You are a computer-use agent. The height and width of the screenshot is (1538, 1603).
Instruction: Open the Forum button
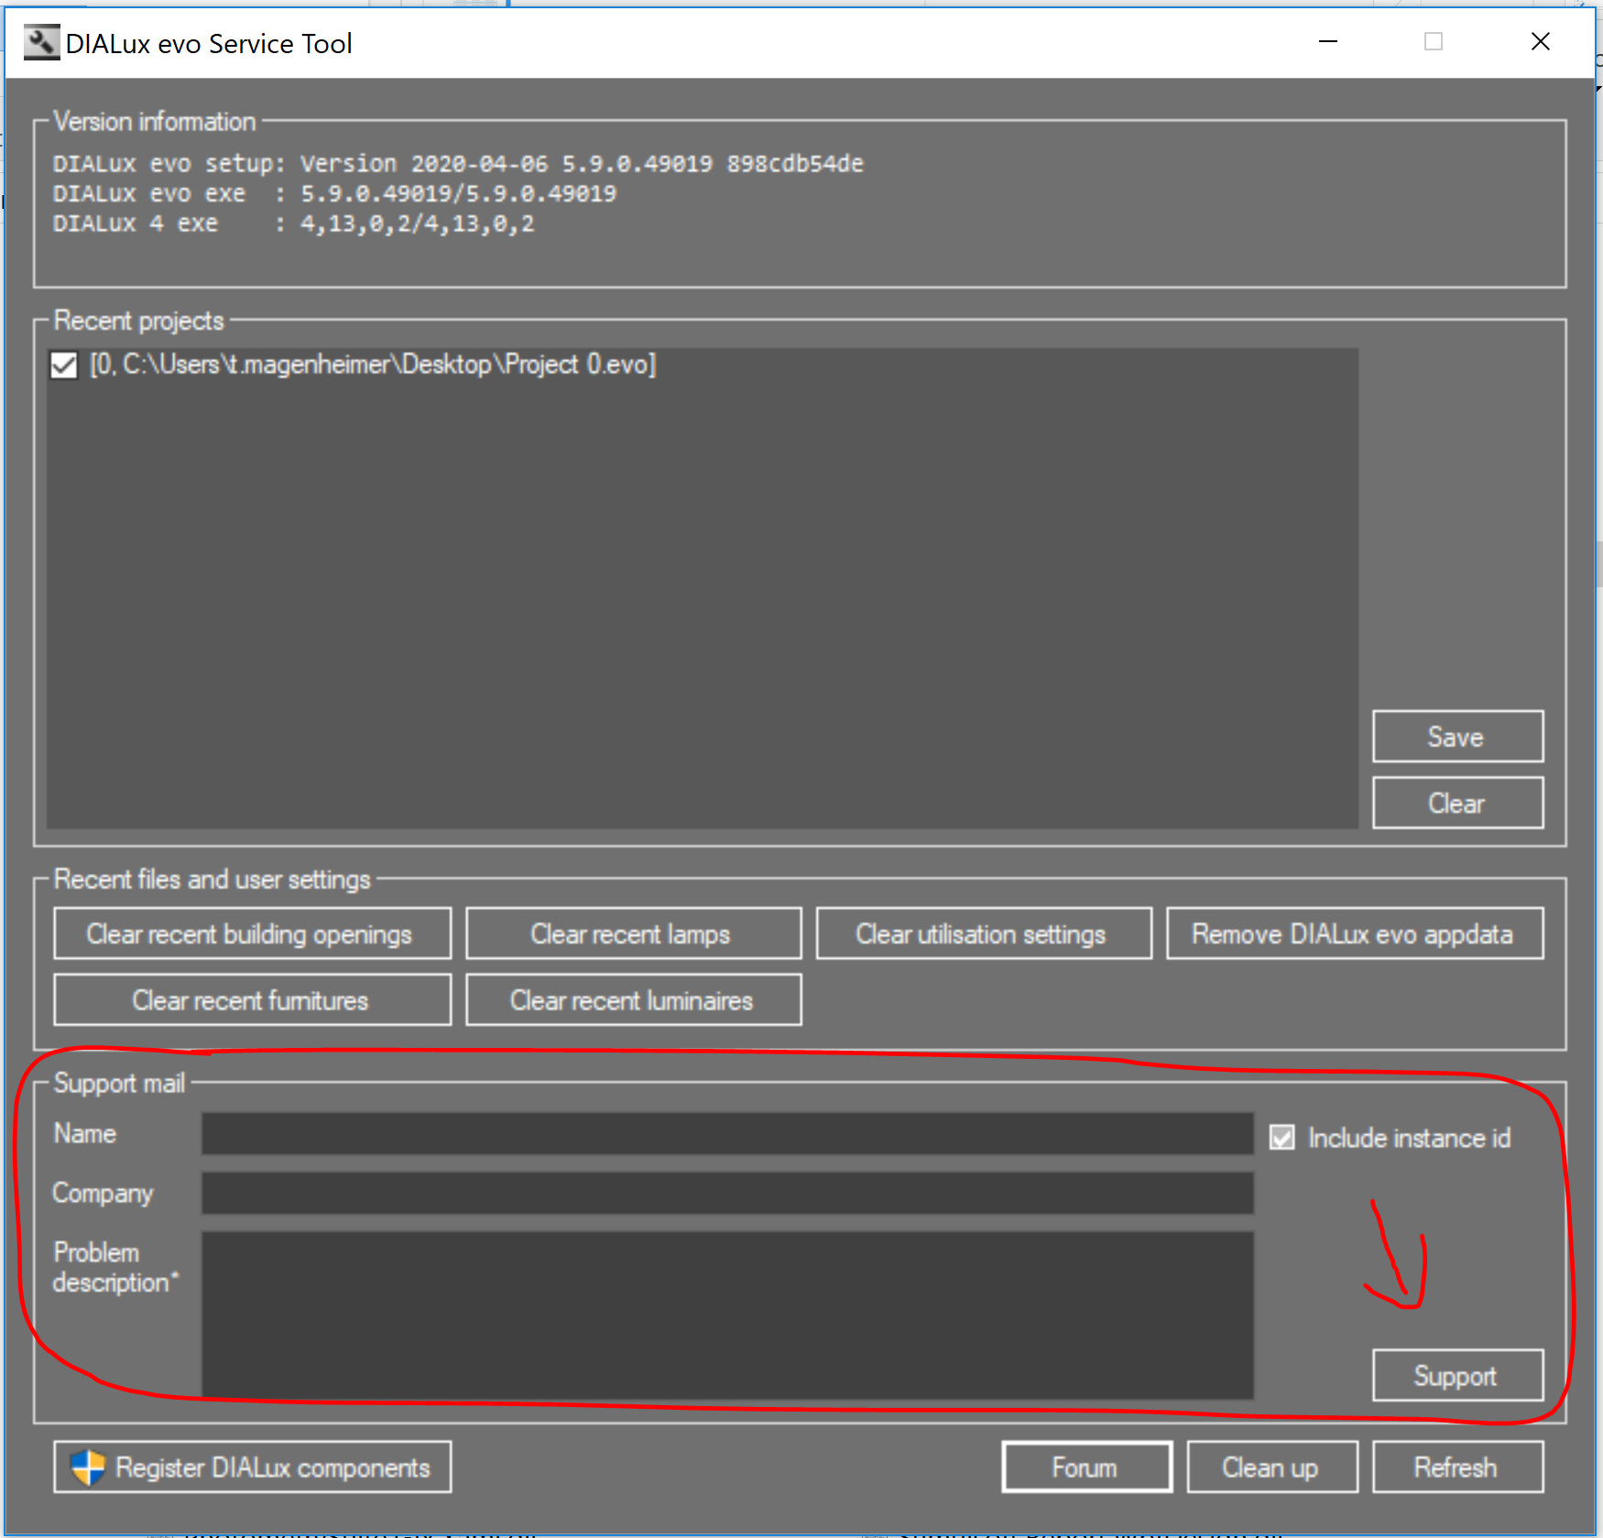[1086, 1467]
